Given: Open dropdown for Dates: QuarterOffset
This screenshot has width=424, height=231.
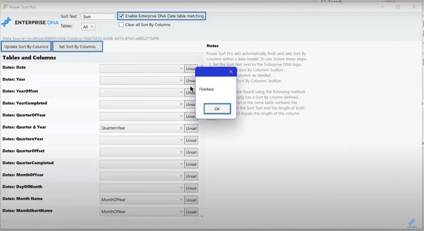Looking at the screenshot, I should coord(142,152).
